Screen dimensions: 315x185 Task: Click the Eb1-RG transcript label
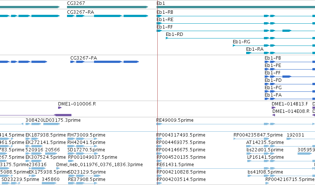[241, 42]
